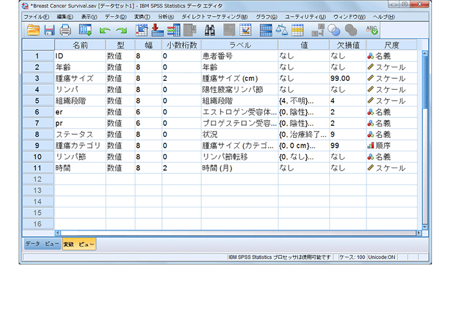Open measure cell of 時間 row showing スケール
The image size is (450, 321).
(392, 168)
